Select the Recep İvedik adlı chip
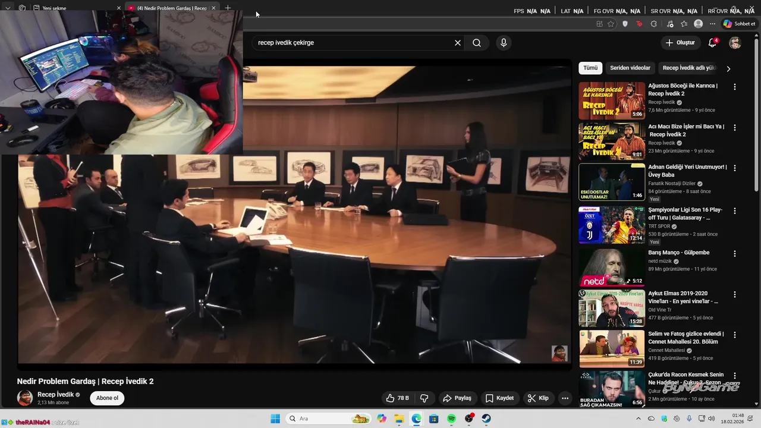The image size is (761, 428). 688,68
